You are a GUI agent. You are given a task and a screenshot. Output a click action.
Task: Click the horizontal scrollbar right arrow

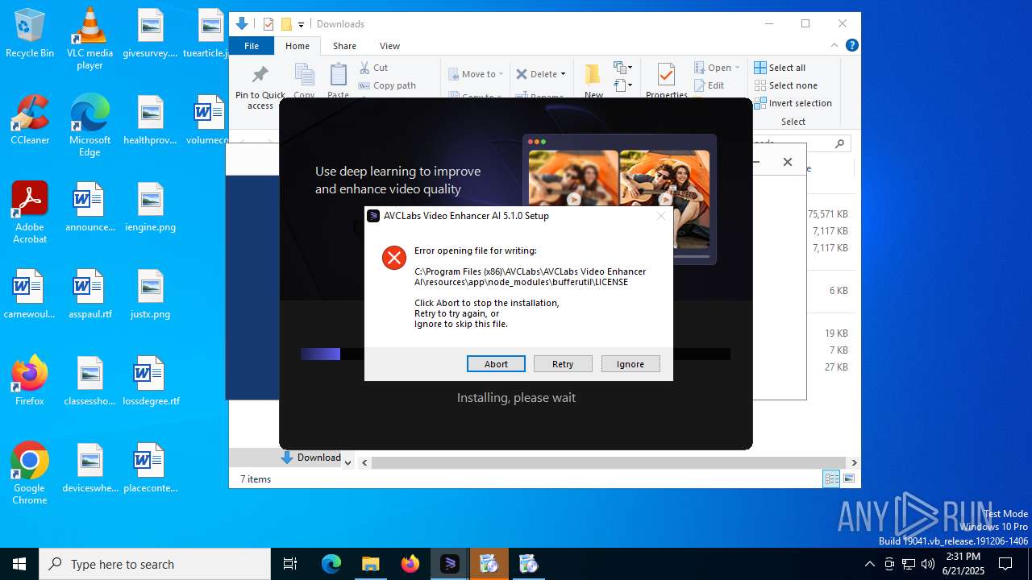(854, 462)
